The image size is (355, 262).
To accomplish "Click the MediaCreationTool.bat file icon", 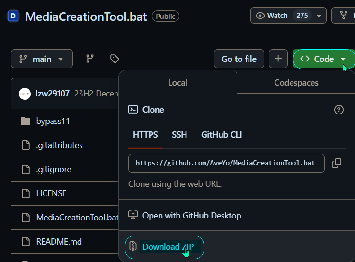I will point(26,218).
